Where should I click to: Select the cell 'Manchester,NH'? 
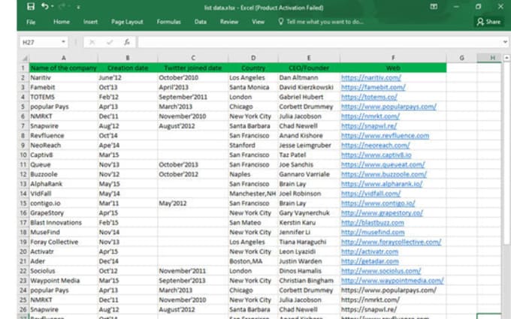(253, 194)
